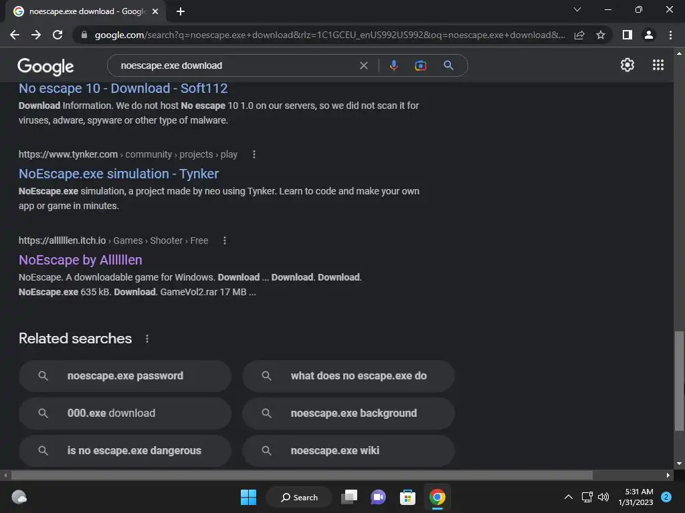Screen dimensions: 685x513
Task: Open NoEscape by Allllllen result
Action: tap(80, 260)
